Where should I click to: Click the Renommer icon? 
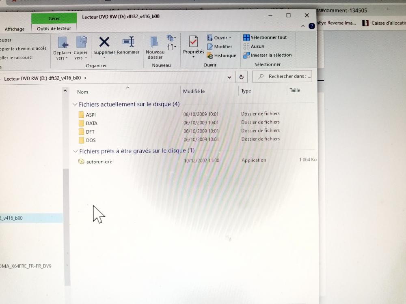pyautogui.click(x=128, y=42)
